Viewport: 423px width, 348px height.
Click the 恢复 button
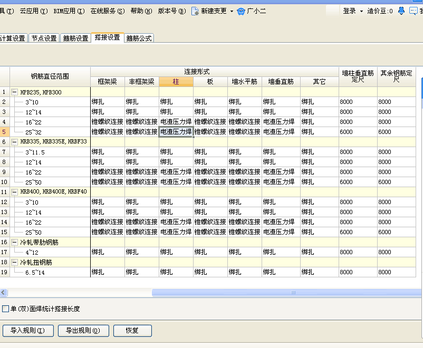point(132,331)
